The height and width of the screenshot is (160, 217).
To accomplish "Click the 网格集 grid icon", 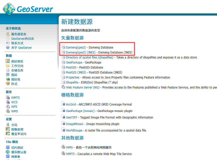I will pyautogui.click(x=8, y=156).
